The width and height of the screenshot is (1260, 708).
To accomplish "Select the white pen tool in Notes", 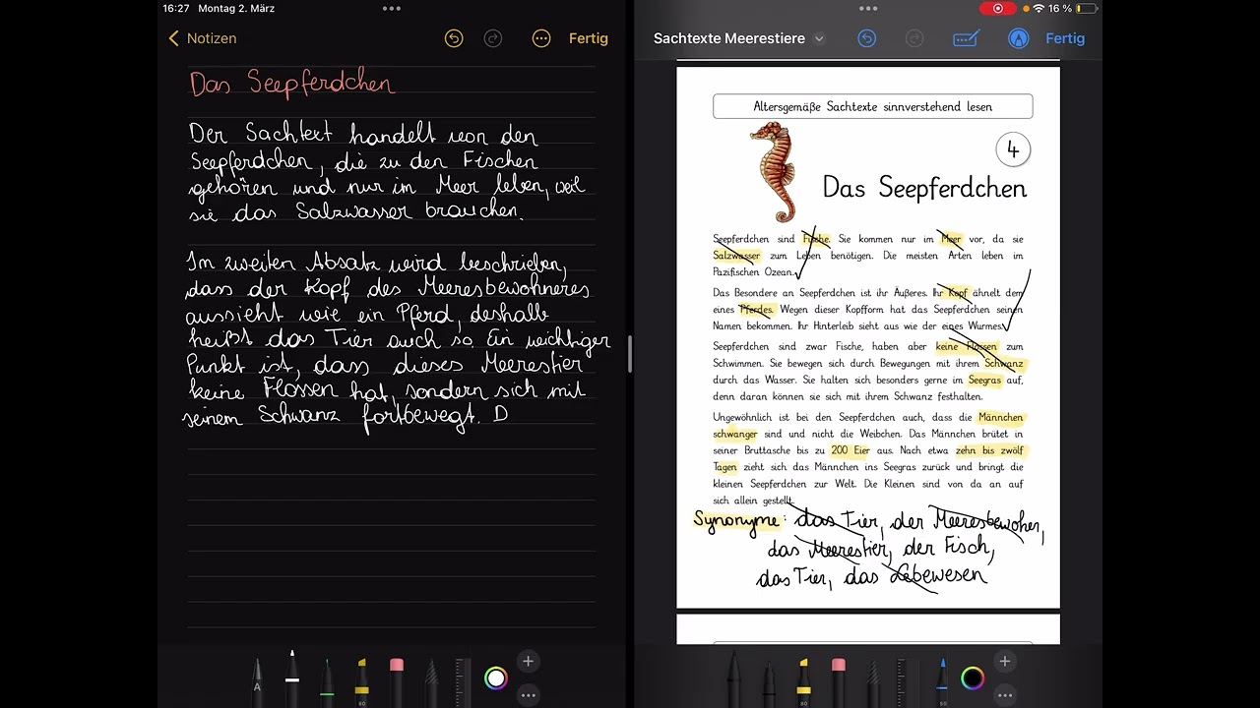I will (292, 677).
